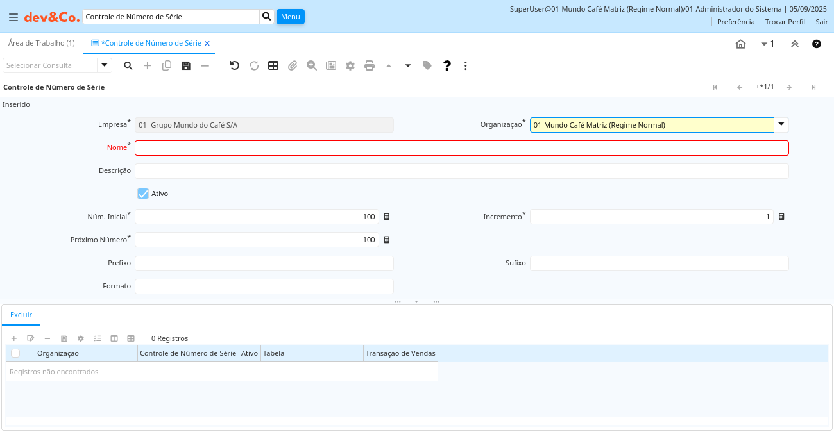This screenshot has height=432, width=834.
Task: Open the three-dot more options menu
Action: (466, 65)
